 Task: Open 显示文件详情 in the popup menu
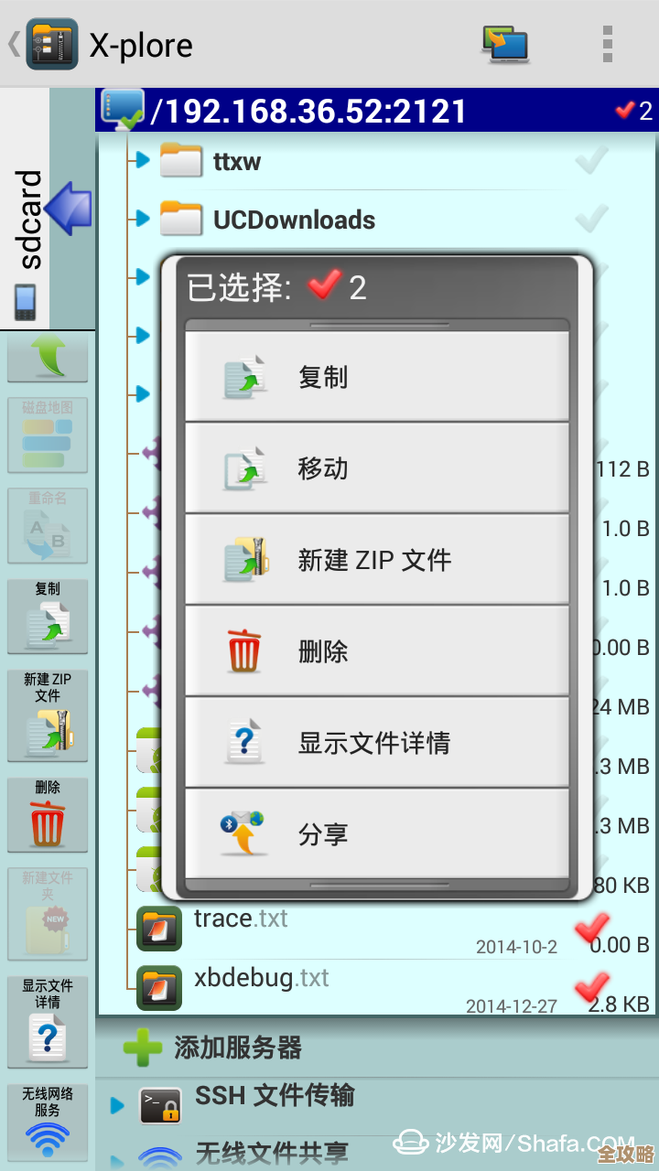click(377, 742)
